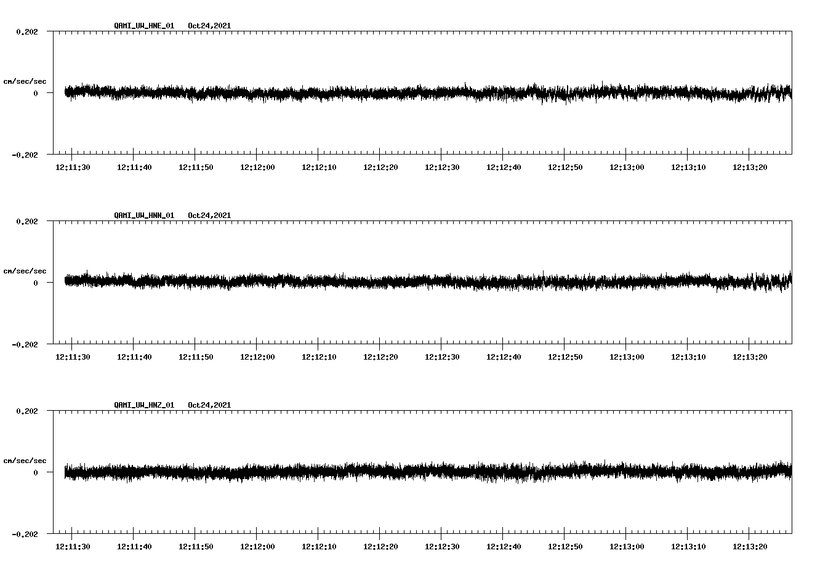Viewport: 836px width, 569px height.
Task: Click 12:12:30 tick label under HNE plot
Action: (x=442, y=167)
